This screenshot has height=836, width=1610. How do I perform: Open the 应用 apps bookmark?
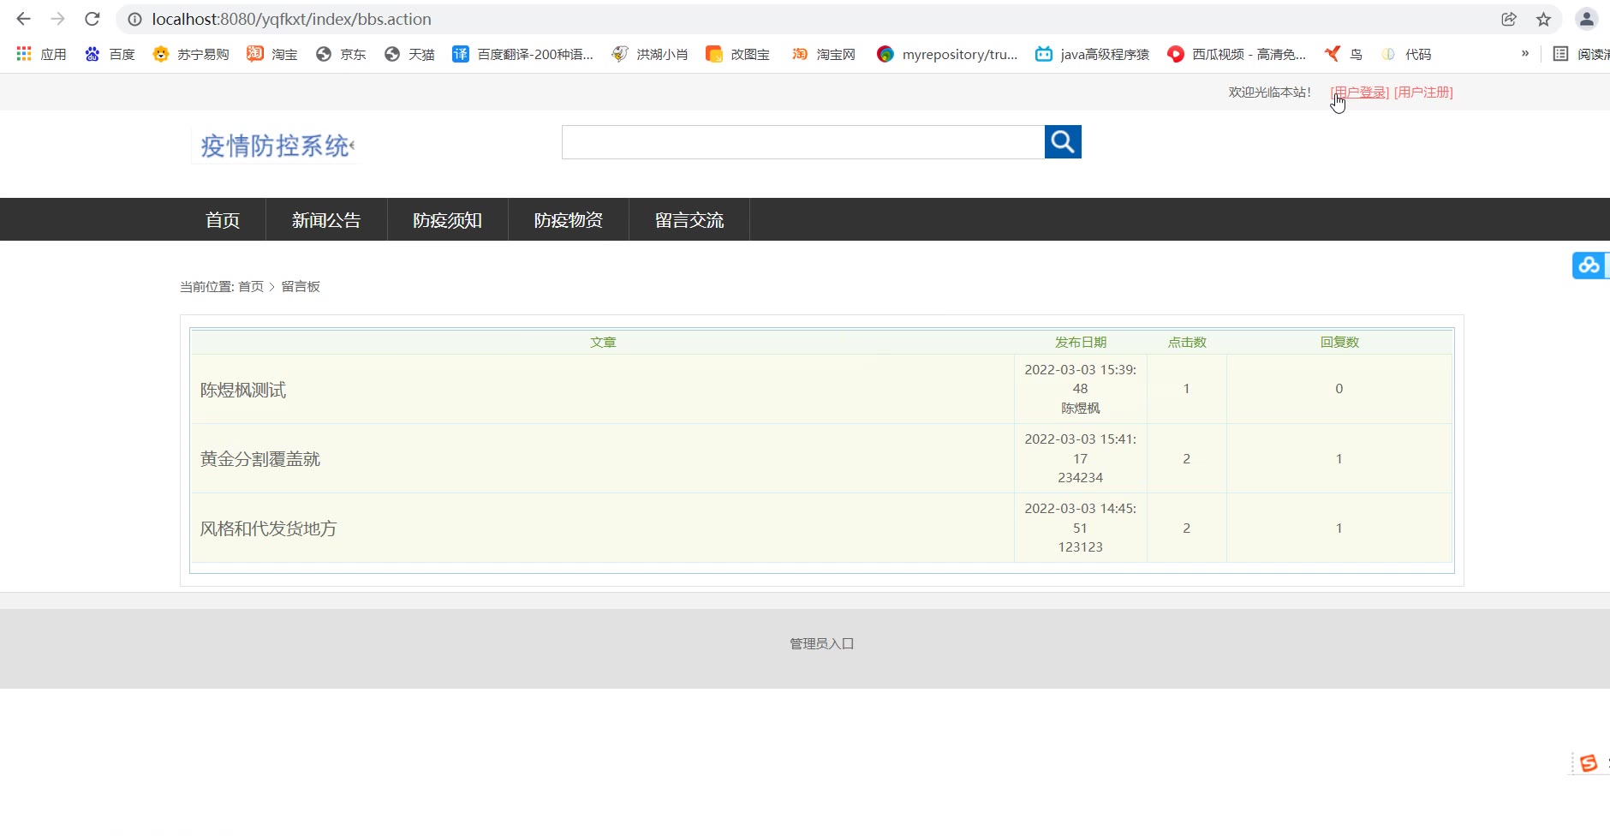41,54
